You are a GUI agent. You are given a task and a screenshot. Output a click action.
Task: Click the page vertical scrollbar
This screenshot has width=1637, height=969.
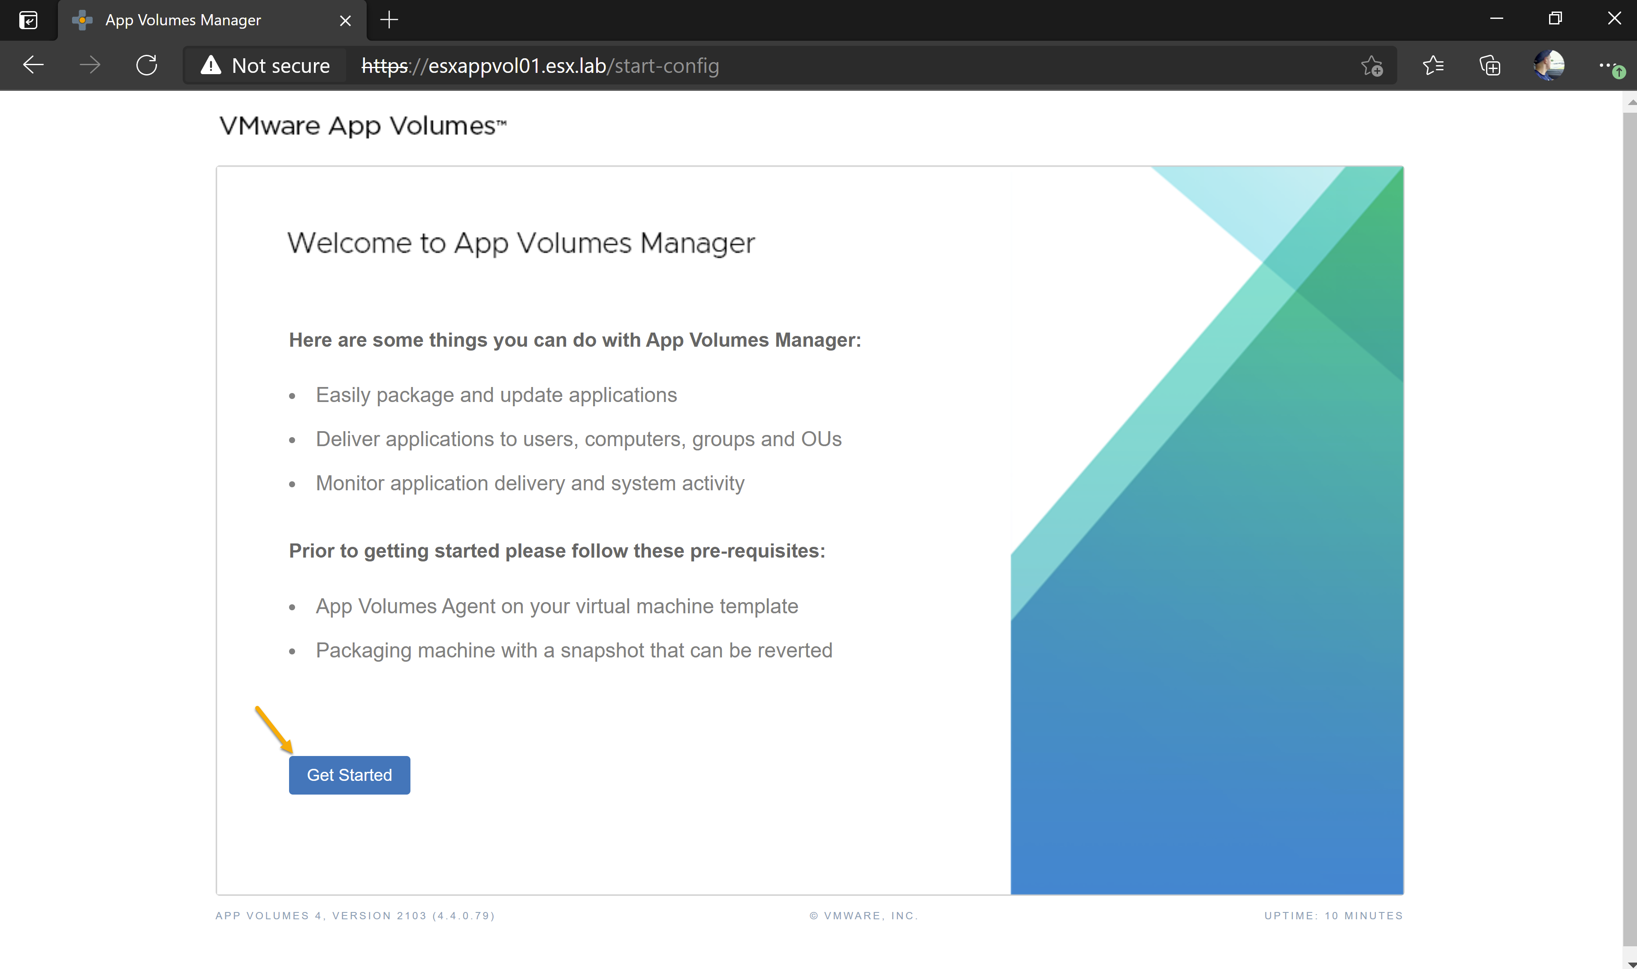[1630, 529]
